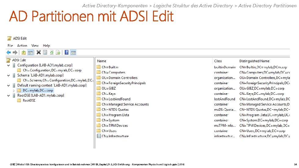Select the RootDSE child folder in tree
Screen dimensions: 299x168
coord(29,100)
